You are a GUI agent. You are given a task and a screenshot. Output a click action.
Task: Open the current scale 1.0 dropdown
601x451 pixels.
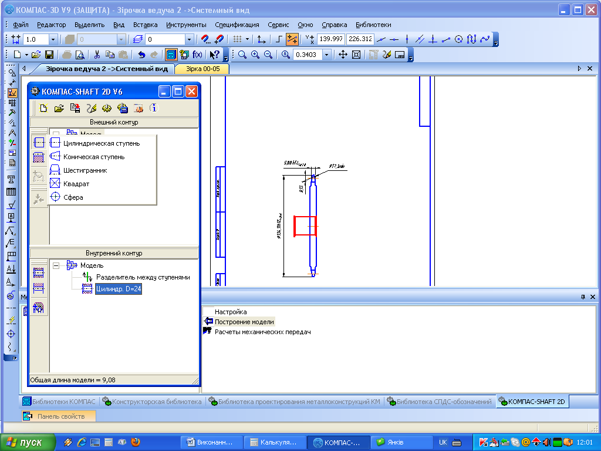[x=53, y=39]
